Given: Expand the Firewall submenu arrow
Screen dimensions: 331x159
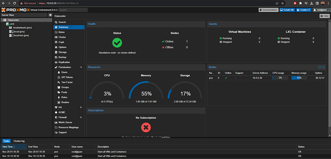Looking at the screenshot, I should (x=81, y=117).
